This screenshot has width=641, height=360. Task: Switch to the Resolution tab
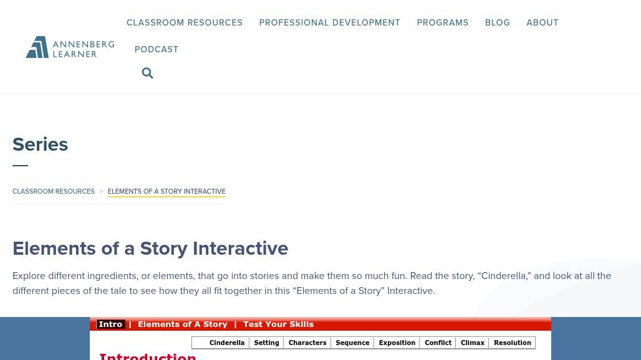(512, 343)
